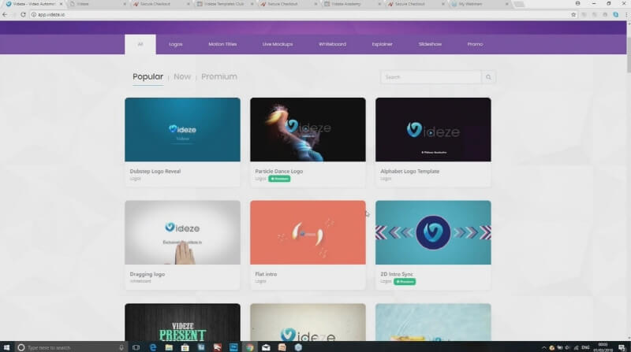This screenshot has width=631, height=352.
Task: Click the Particle Dance Logo title
Action: 279,171
